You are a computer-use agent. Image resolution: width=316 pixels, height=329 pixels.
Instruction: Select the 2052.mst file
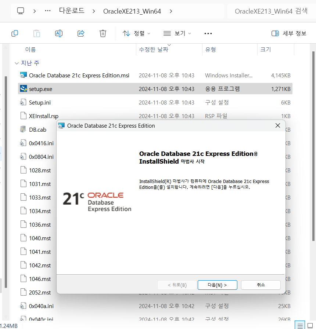[40, 292]
